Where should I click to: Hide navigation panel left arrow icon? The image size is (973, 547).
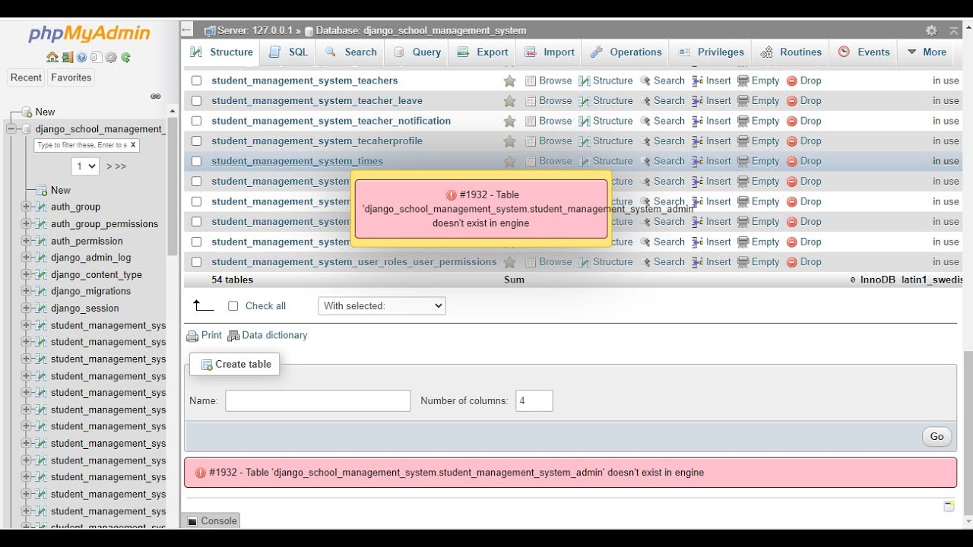(x=187, y=30)
